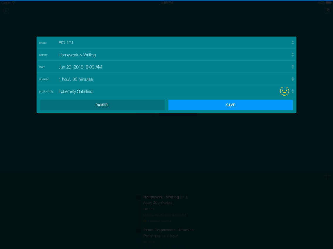Click the 'group' field label
Image resolution: width=333 pixels, height=249 pixels.
[x=43, y=43]
